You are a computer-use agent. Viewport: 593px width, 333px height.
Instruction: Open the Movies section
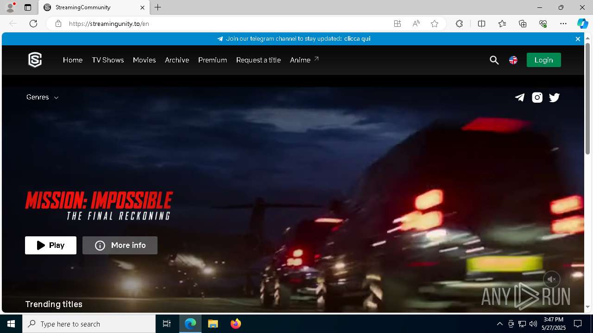pyautogui.click(x=144, y=60)
